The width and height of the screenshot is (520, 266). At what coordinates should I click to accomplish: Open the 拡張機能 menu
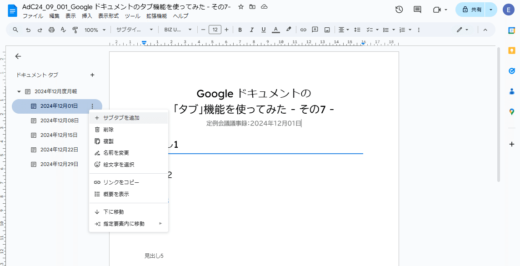point(156,16)
